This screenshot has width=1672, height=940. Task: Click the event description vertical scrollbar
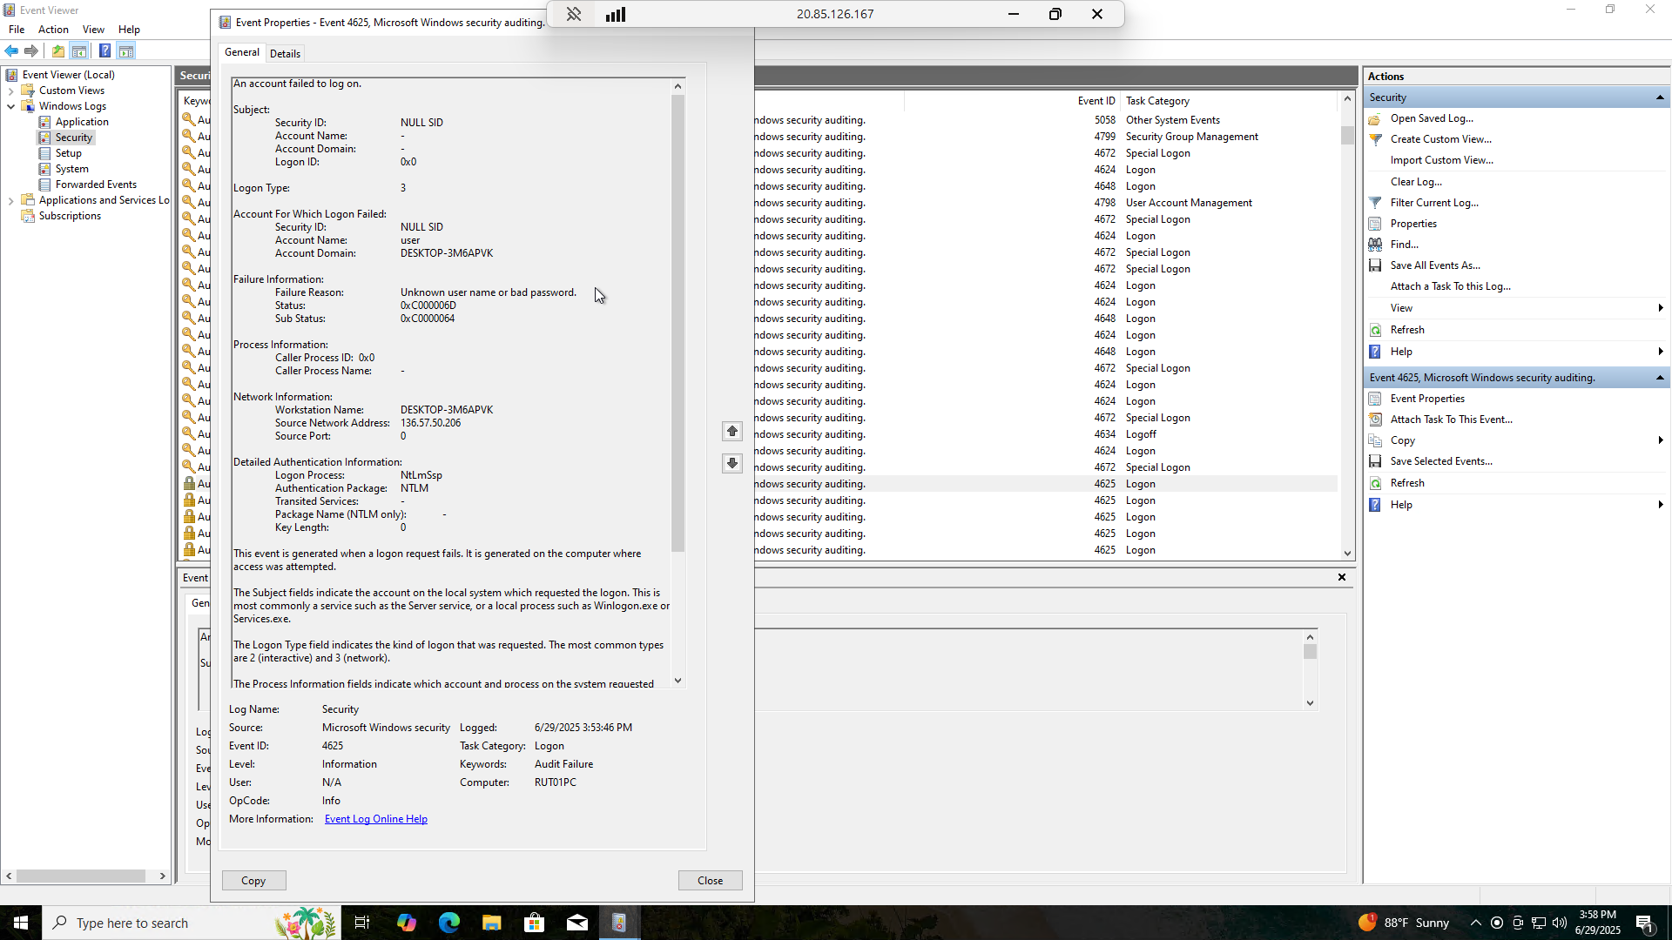pyautogui.click(x=678, y=322)
